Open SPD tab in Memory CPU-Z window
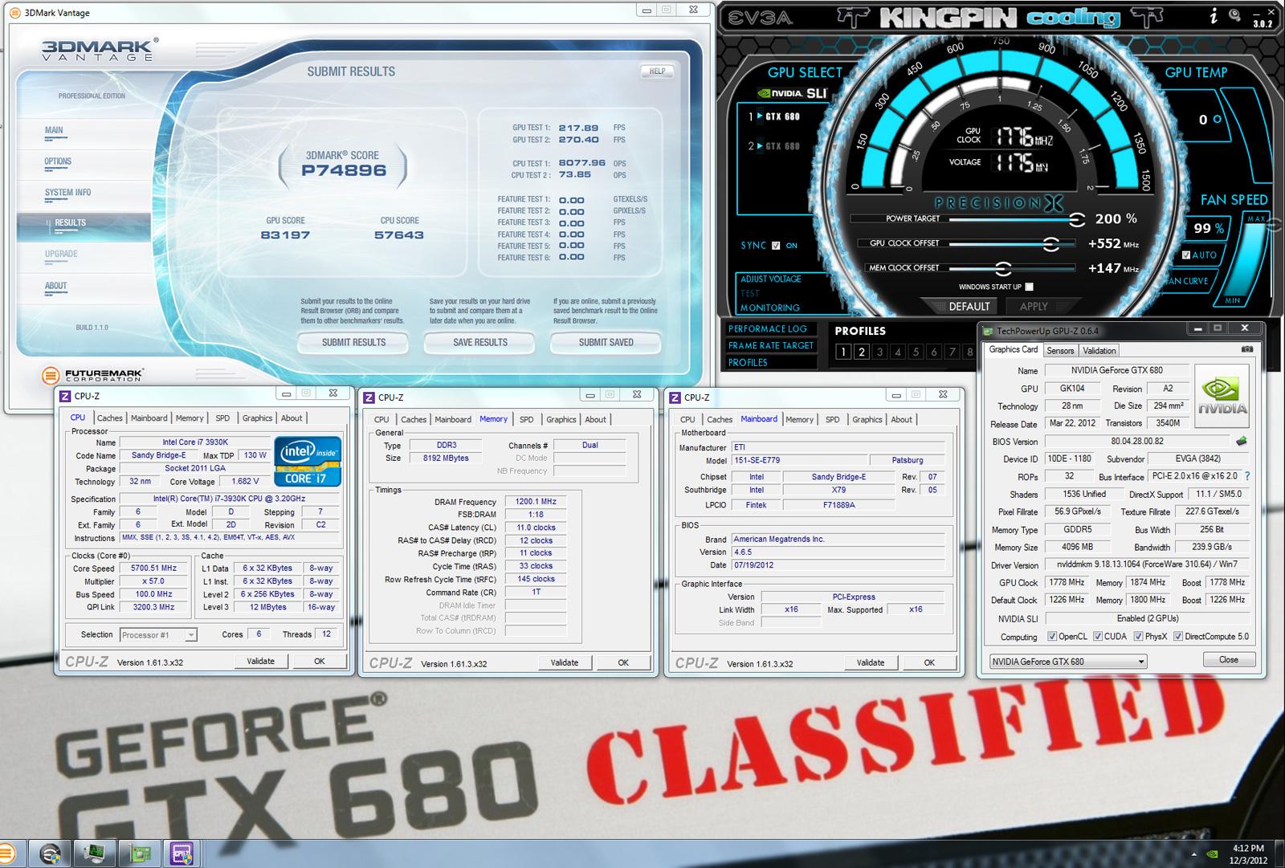This screenshot has height=868, width=1285. pyautogui.click(x=527, y=420)
